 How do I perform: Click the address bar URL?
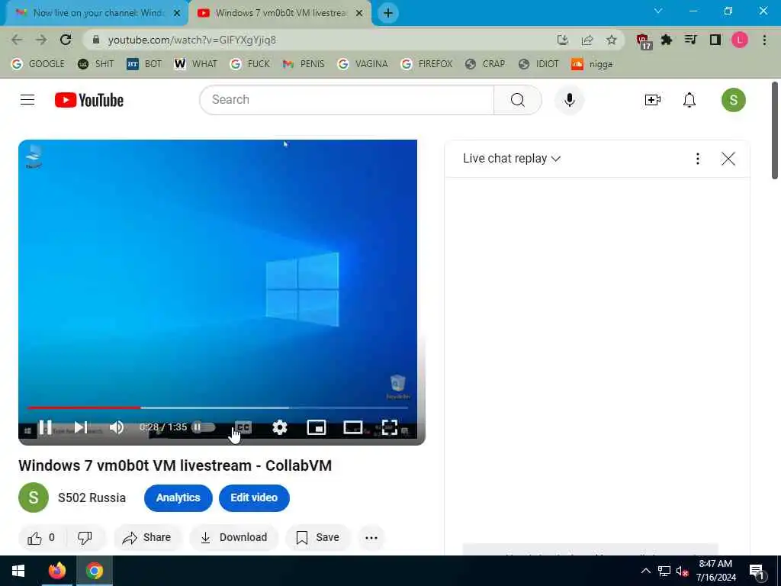pos(191,40)
